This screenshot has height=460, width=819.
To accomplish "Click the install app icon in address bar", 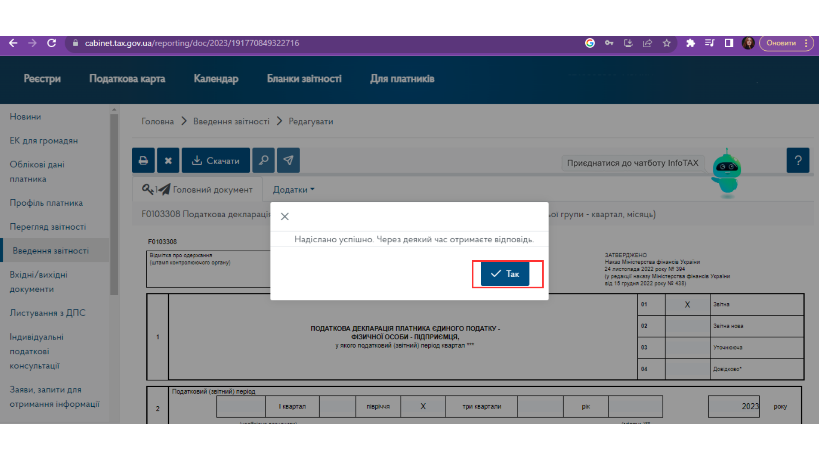I will click(x=628, y=43).
